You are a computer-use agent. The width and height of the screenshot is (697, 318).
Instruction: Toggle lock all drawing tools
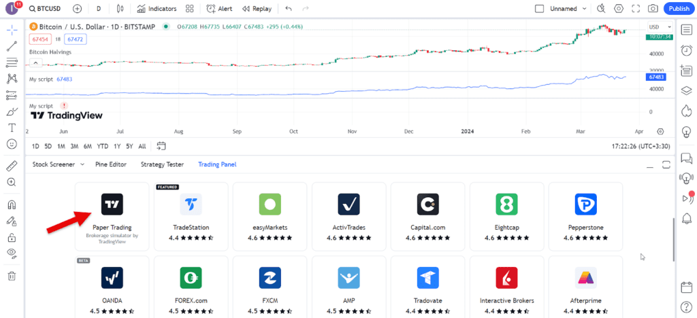pyautogui.click(x=12, y=237)
